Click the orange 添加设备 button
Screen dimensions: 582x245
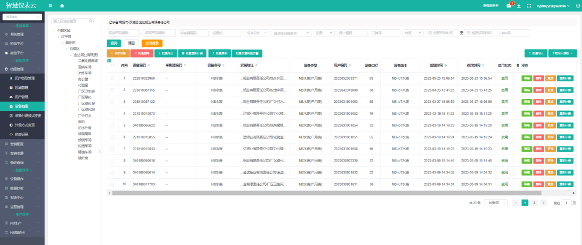point(118,53)
